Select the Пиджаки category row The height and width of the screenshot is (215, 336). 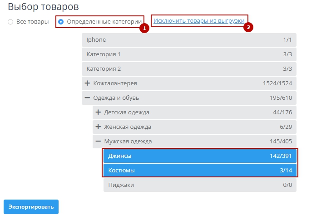(x=200, y=185)
